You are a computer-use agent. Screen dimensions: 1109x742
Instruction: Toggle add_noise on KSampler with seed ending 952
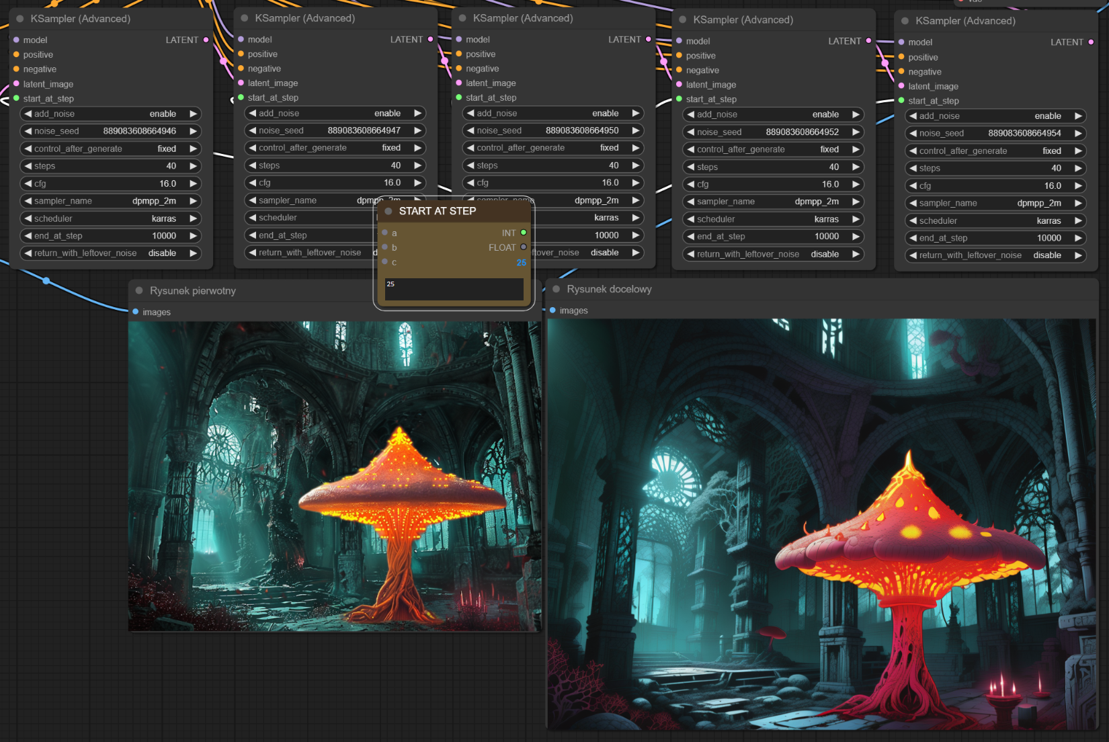click(x=773, y=114)
